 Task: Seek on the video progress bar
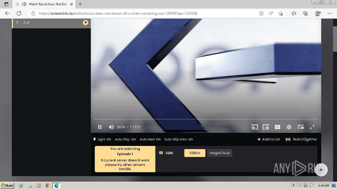click(x=206, y=119)
